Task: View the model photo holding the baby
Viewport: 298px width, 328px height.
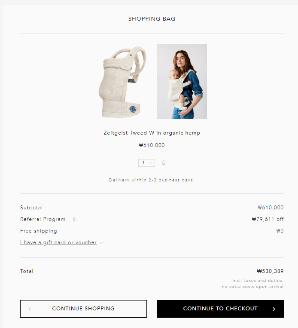Action: point(182,82)
